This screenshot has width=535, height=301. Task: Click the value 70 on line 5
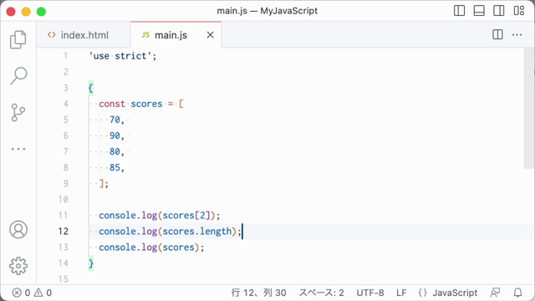pos(115,120)
